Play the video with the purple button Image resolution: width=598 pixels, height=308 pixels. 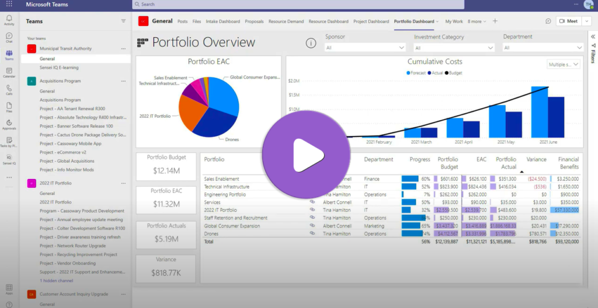(x=299, y=155)
